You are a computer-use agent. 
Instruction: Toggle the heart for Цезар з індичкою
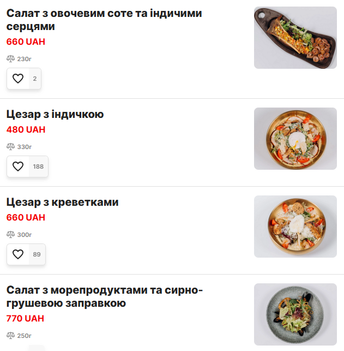[18, 166]
